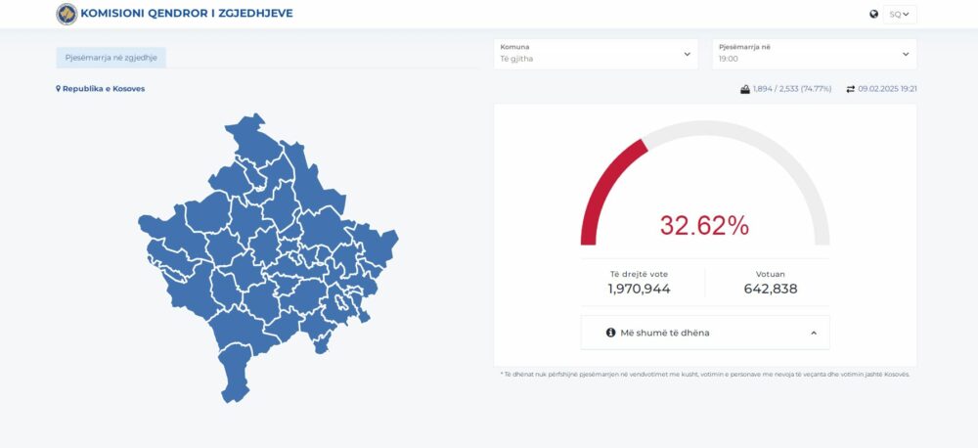
Task: Click the refresh arrows icon beside the timestamp
Action: point(850,89)
